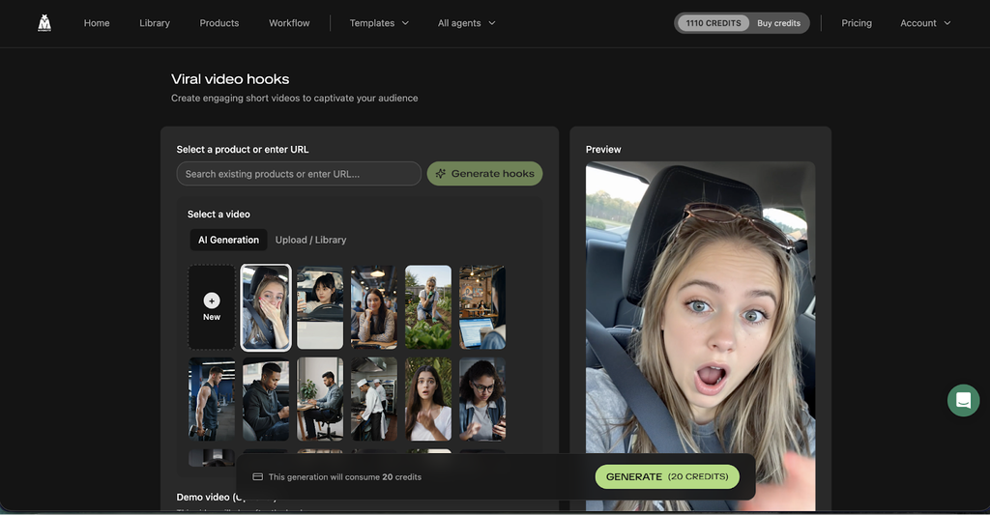Viewport: 990px width, 515px height.
Task: Expand the Templates dropdown
Action: tap(379, 23)
